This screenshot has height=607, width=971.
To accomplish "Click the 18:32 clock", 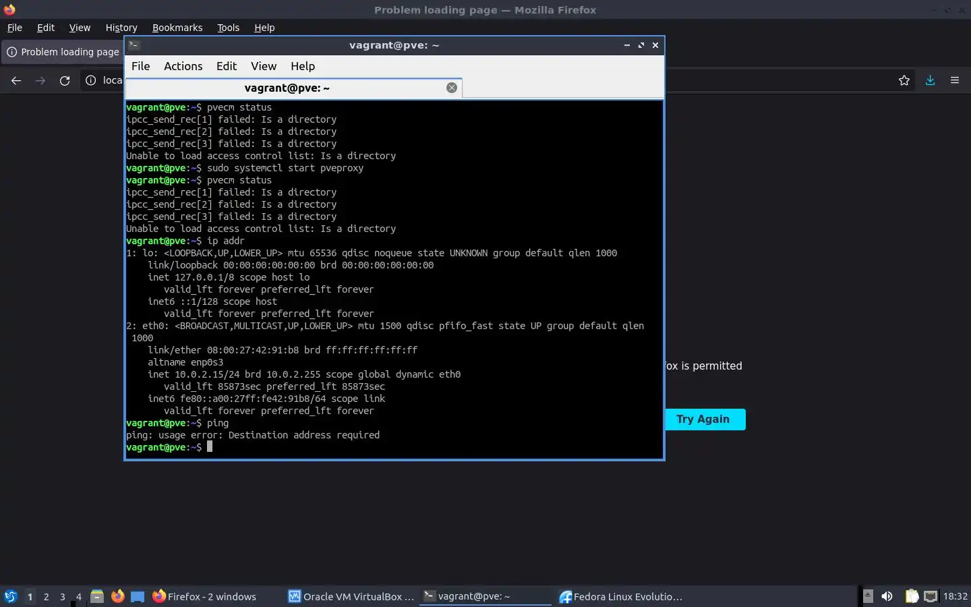I will pyautogui.click(x=955, y=596).
